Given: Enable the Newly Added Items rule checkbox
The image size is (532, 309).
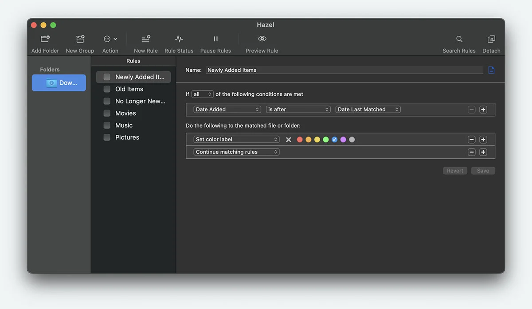Looking at the screenshot, I should coord(107,77).
